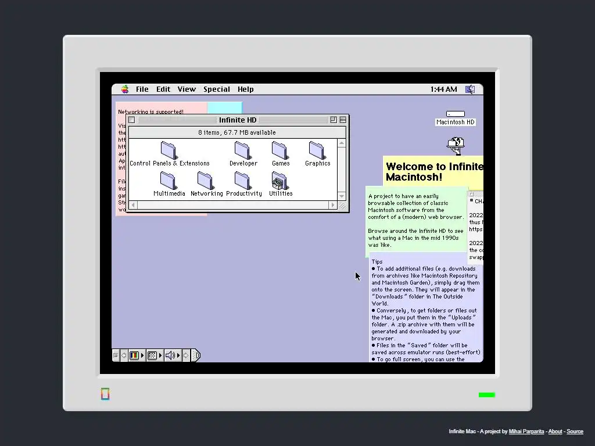This screenshot has height=446, width=595.
Task: Select the Developer folder
Action: [243, 154]
